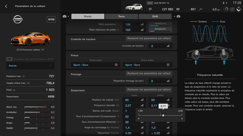Select the Ratio puissance value 126
The image size is (243, 136).
(128, 24)
